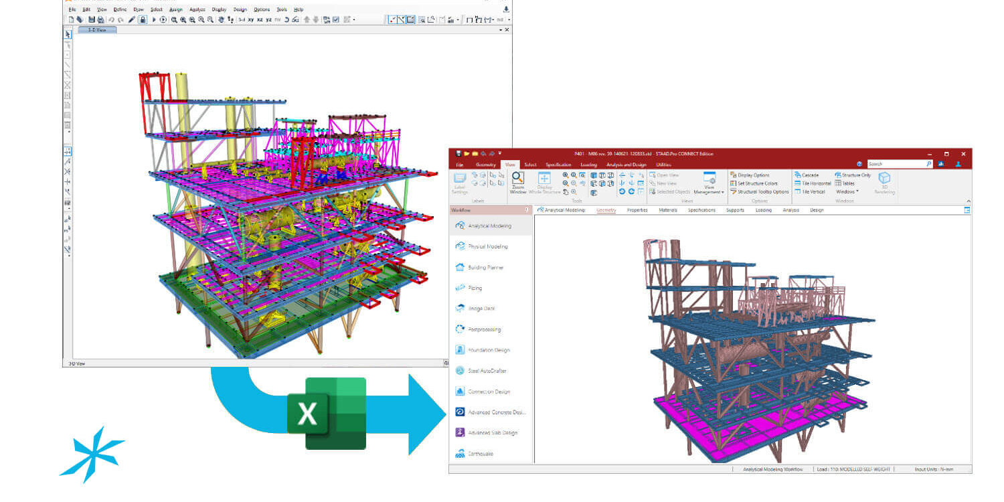Screen dimensions: 1004x502
Task: Click Tile Vertical in STAAD.Pro ribbon
Action: 810,191
